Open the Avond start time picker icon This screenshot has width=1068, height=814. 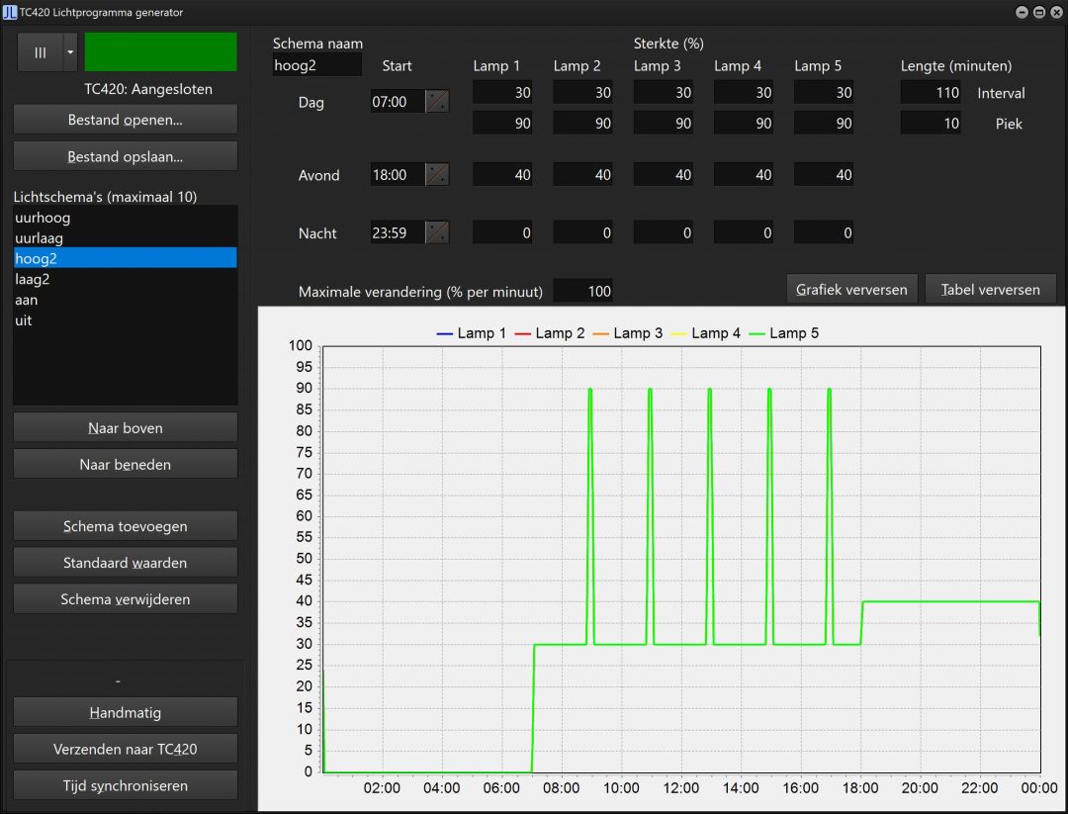[437, 174]
